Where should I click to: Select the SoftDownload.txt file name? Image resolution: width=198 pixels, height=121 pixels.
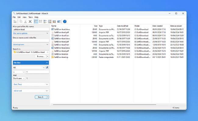[61, 54]
